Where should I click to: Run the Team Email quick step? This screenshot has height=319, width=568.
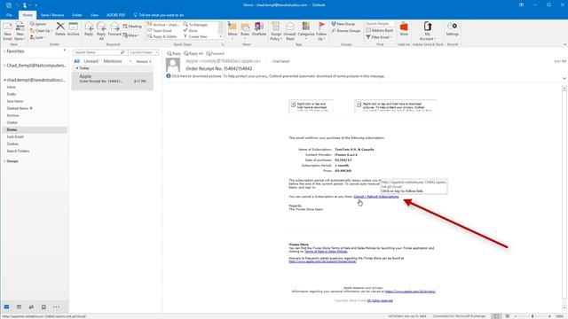160,31
